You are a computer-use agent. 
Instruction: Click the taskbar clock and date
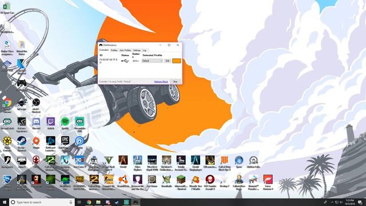click(349, 202)
